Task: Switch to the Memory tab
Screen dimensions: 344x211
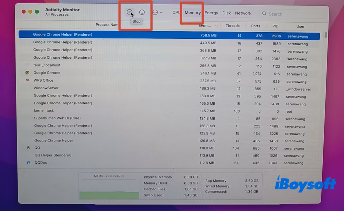Action: pos(193,13)
